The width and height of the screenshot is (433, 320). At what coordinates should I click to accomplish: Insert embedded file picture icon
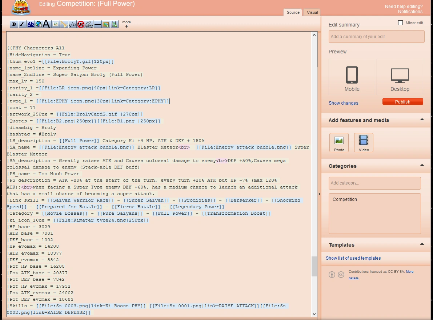pos(56,24)
